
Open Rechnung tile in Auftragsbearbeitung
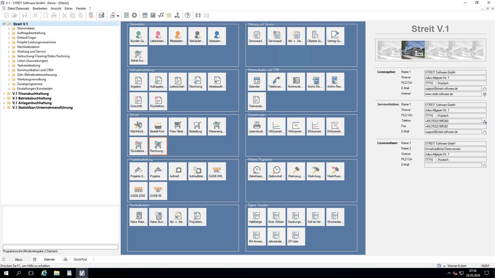(x=197, y=82)
